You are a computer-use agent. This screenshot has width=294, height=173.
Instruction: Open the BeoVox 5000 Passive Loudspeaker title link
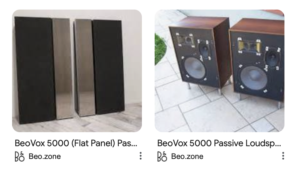(219, 143)
